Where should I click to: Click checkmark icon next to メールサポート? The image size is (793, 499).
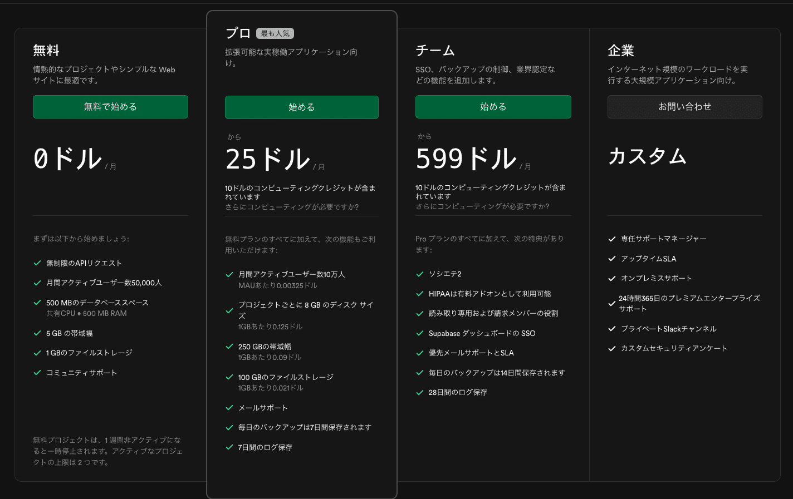pyautogui.click(x=229, y=408)
